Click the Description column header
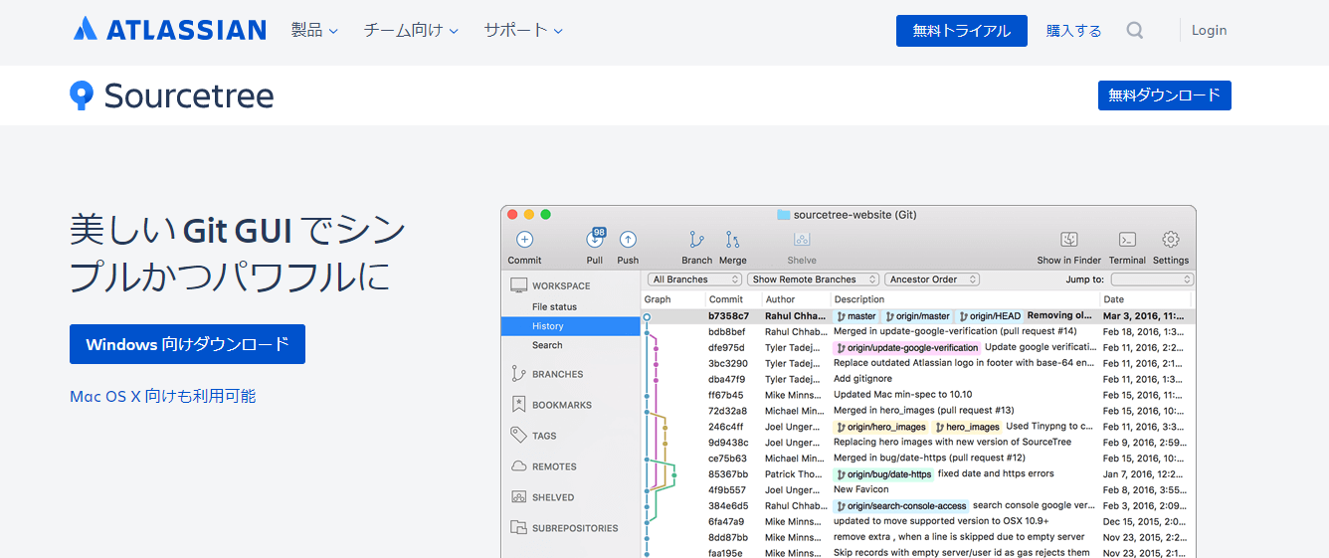Image resolution: width=1329 pixels, height=558 pixels. coord(964,299)
